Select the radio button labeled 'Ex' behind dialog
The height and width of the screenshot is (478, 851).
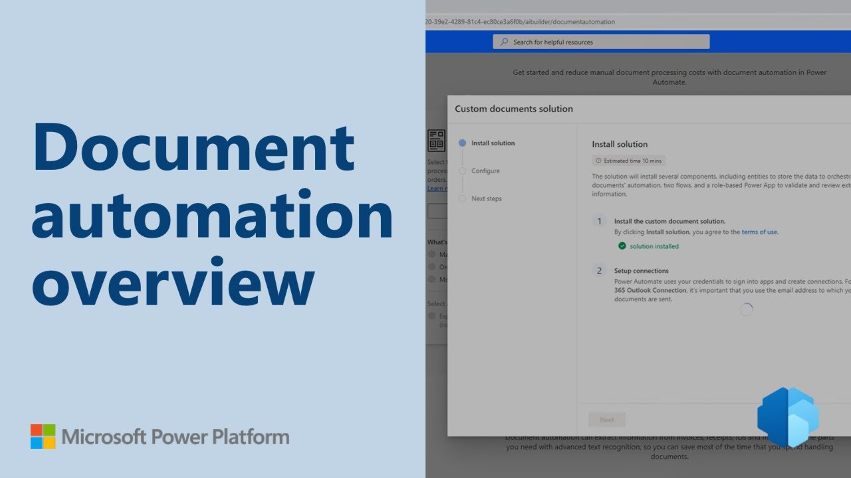tap(432, 316)
